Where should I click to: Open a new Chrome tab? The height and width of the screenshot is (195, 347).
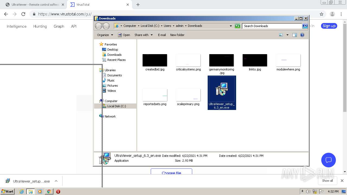point(138,5)
